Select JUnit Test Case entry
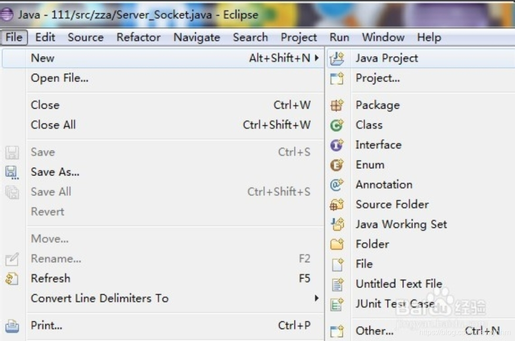The image size is (515, 341). [x=421, y=304]
